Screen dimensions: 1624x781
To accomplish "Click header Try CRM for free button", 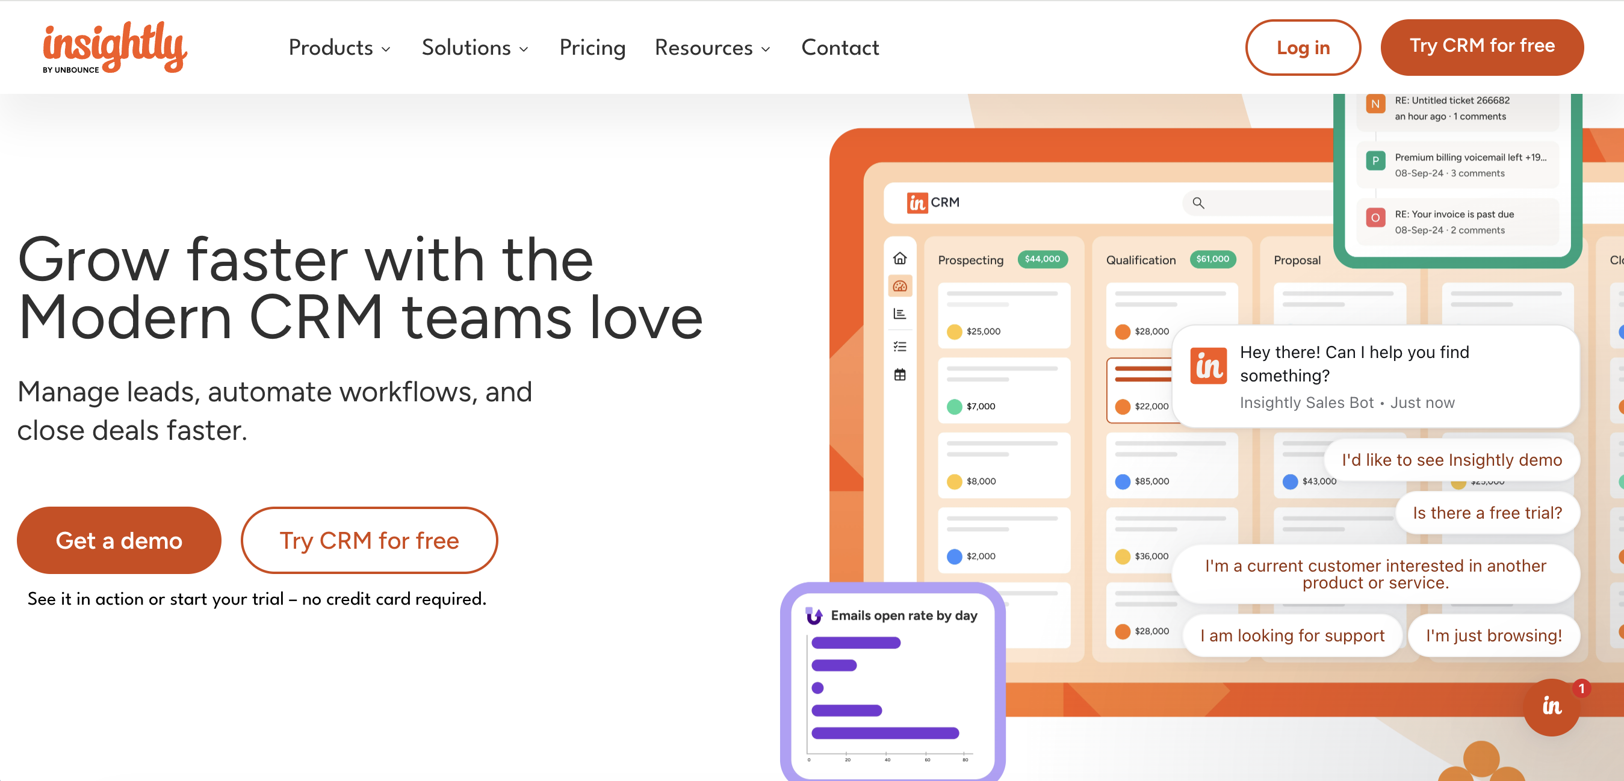I will pos(1481,48).
